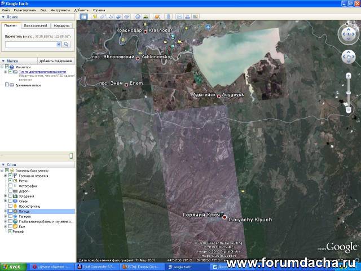The width and height of the screenshot is (361, 271).
Task: Click the Goryachy Klyuch placemark marker
Action: pos(224,217)
